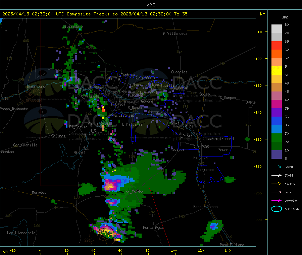Image resolution: width=302 pixels, height=255 pixels.
Task: Click the Cda_Amarilla place label
Action: click(x=25, y=145)
